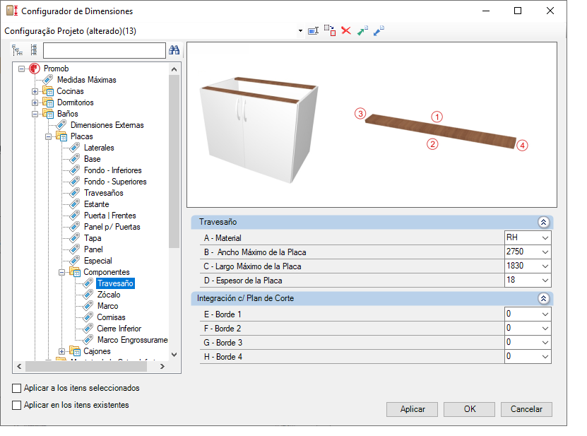The height and width of the screenshot is (436, 587).
Task: Click the Baños folder icon
Action: [48, 114]
